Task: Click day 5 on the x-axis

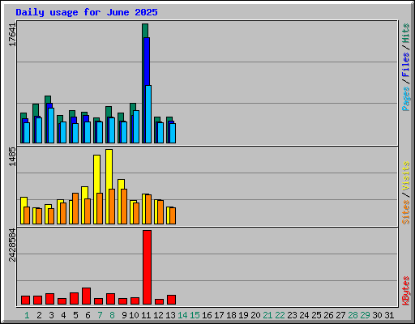Action: click(x=75, y=315)
